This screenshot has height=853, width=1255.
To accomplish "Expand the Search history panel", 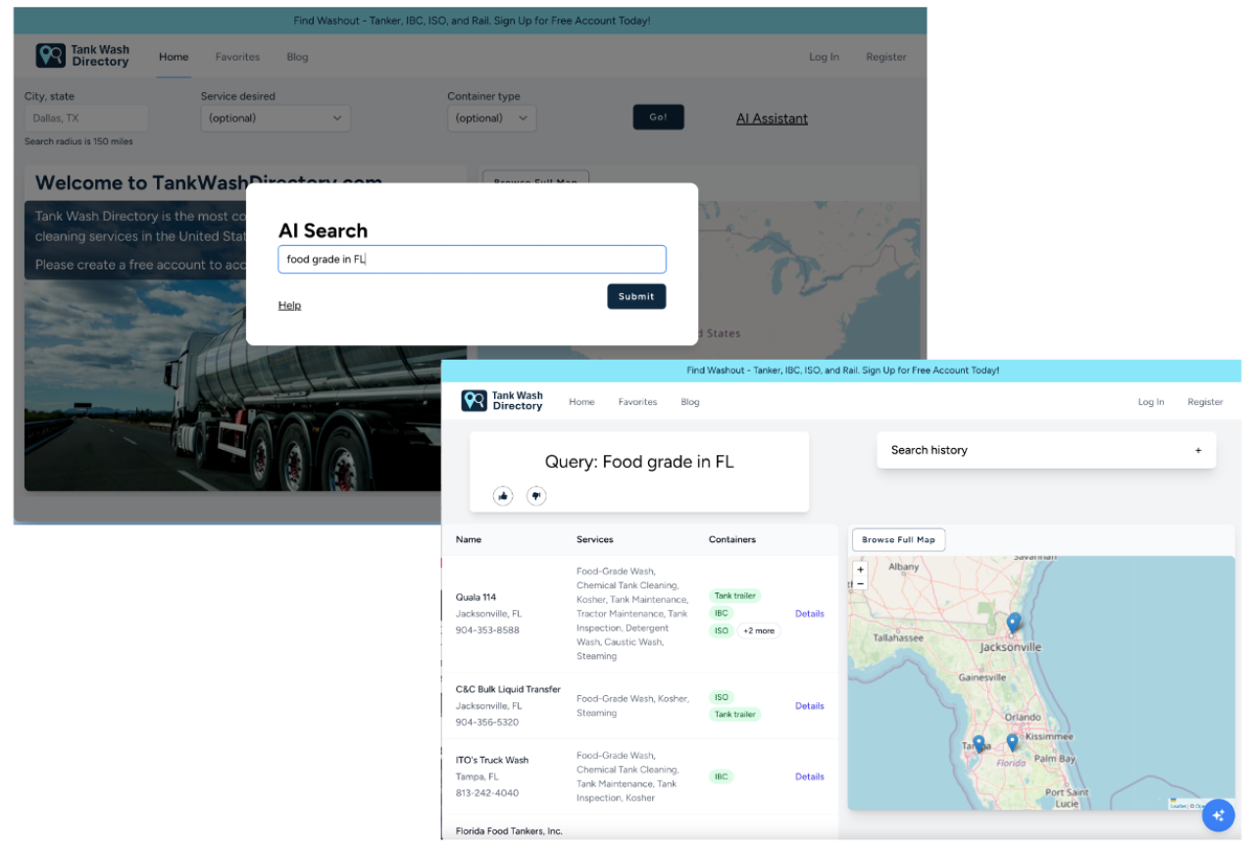I will coord(1197,451).
